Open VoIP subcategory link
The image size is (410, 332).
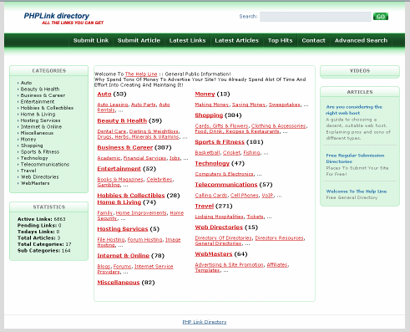(267, 196)
